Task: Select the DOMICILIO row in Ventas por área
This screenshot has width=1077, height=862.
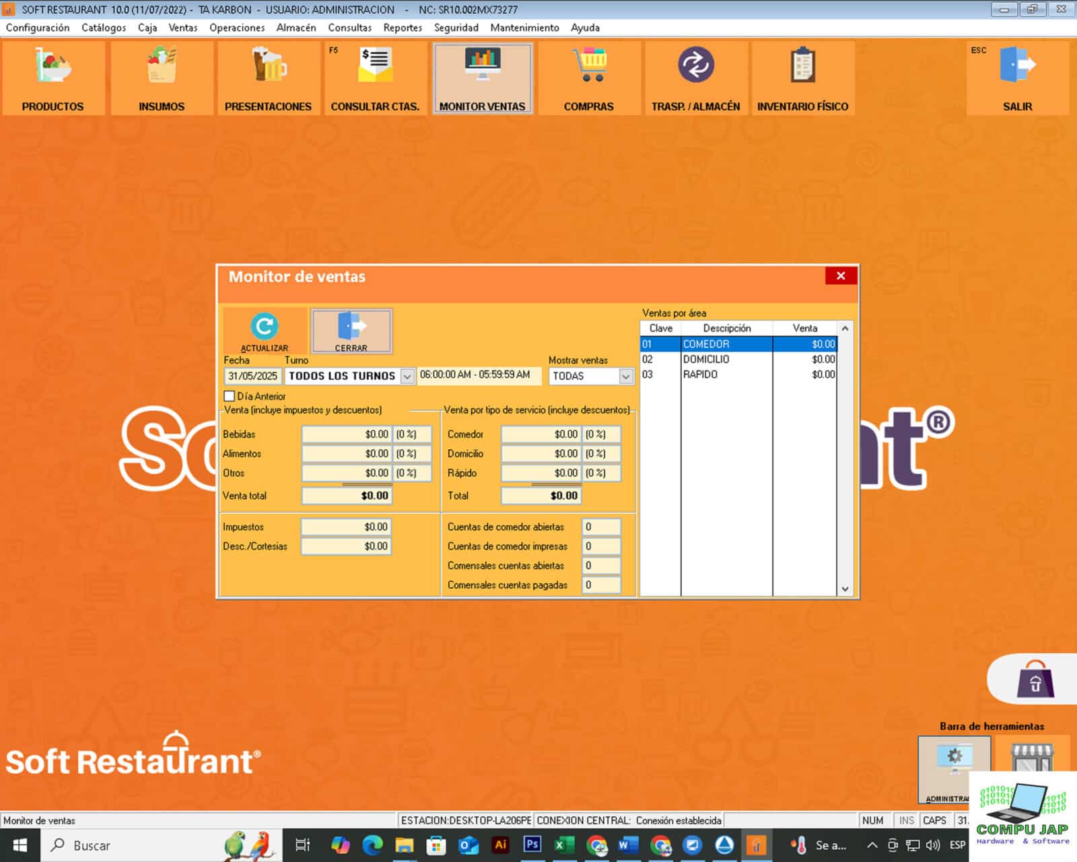Action: (x=738, y=360)
